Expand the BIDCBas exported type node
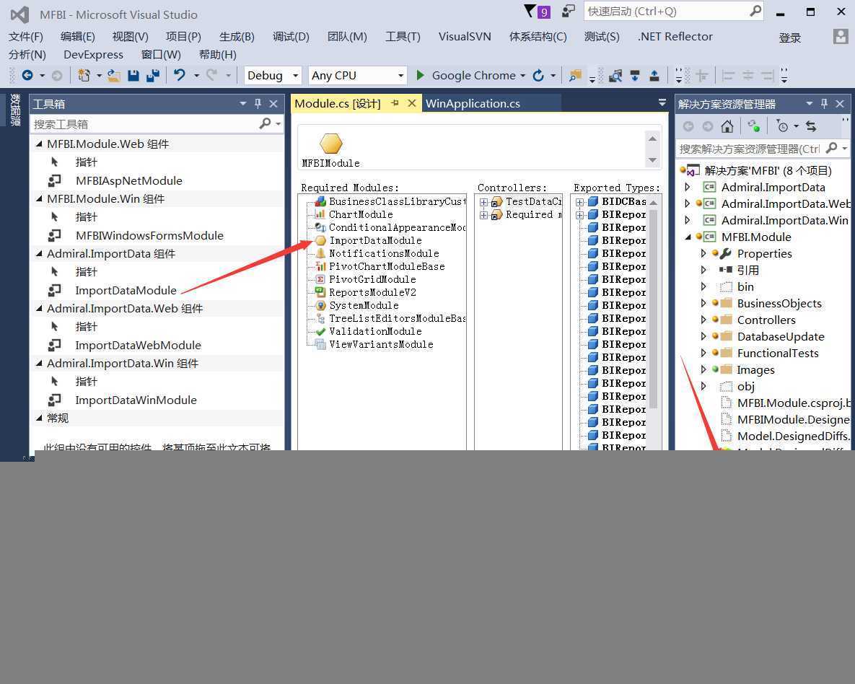 [x=579, y=202]
